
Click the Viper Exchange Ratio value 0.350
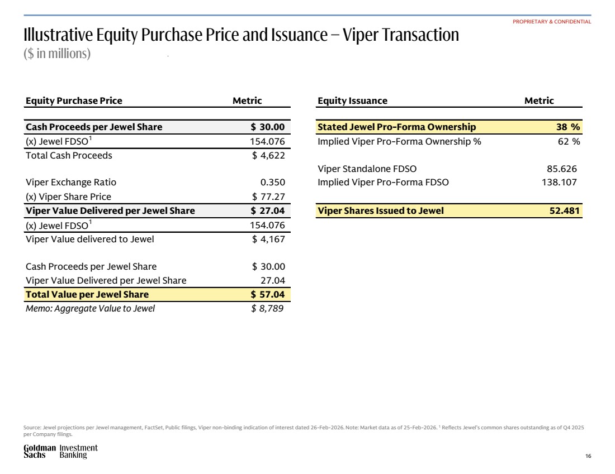[272, 183]
